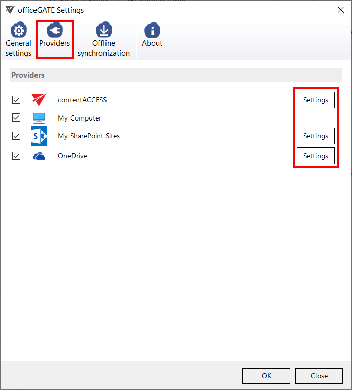Viewport: 352px width, 390px height.
Task: Click the contentACCESS red paper-plane icon
Action: tap(39, 100)
